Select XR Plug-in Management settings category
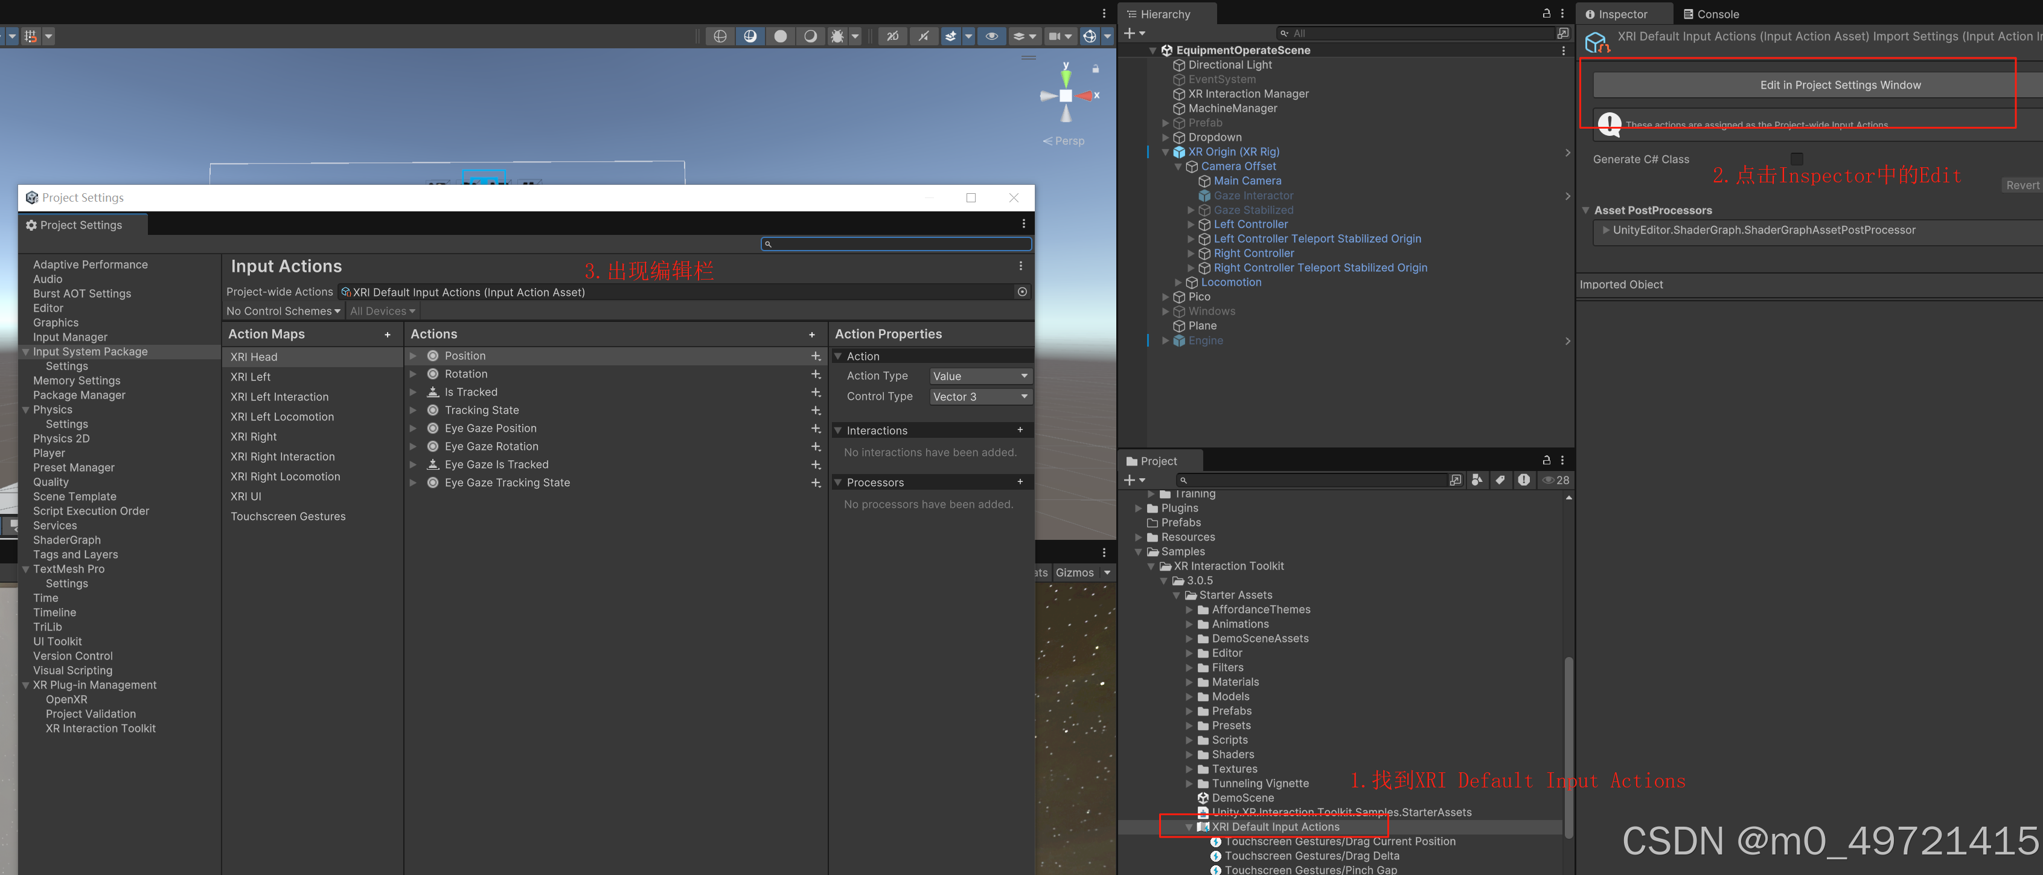The image size is (2043, 875). (94, 685)
